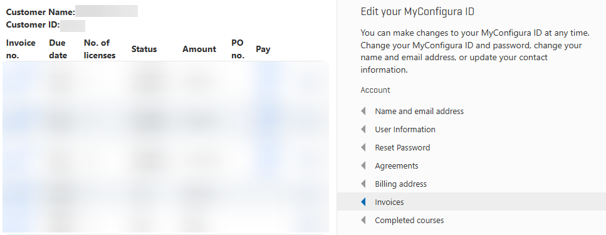Click arrow beside User Information
Screen dimensions: 606x235
pos(363,130)
